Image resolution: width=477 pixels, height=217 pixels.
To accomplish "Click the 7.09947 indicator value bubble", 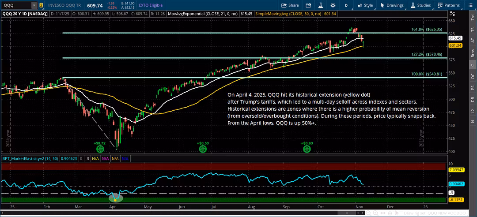I will 456,171.
